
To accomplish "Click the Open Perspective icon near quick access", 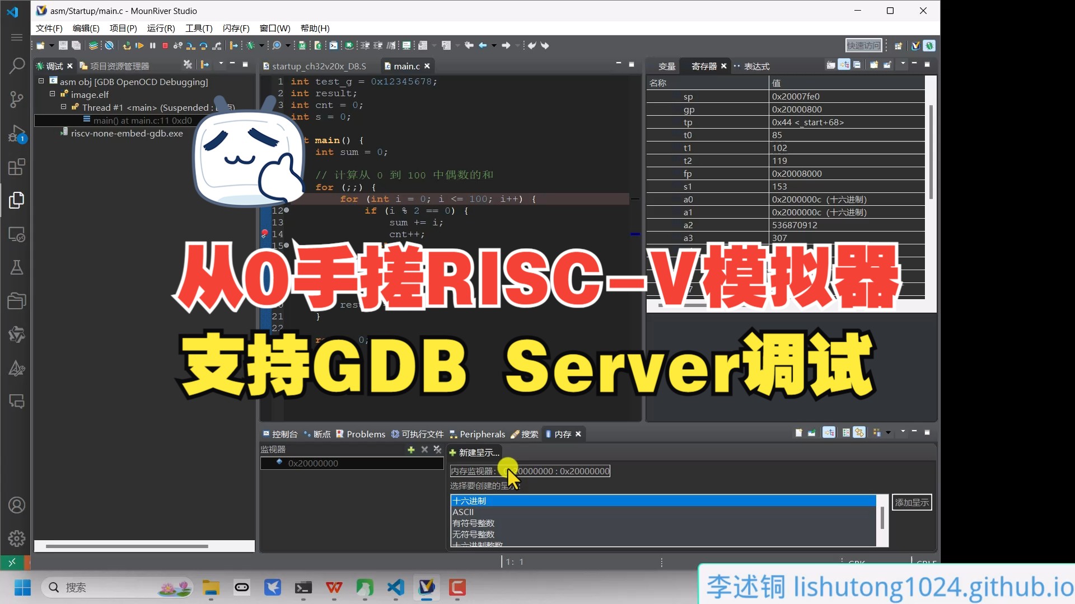I will pyautogui.click(x=898, y=46).
